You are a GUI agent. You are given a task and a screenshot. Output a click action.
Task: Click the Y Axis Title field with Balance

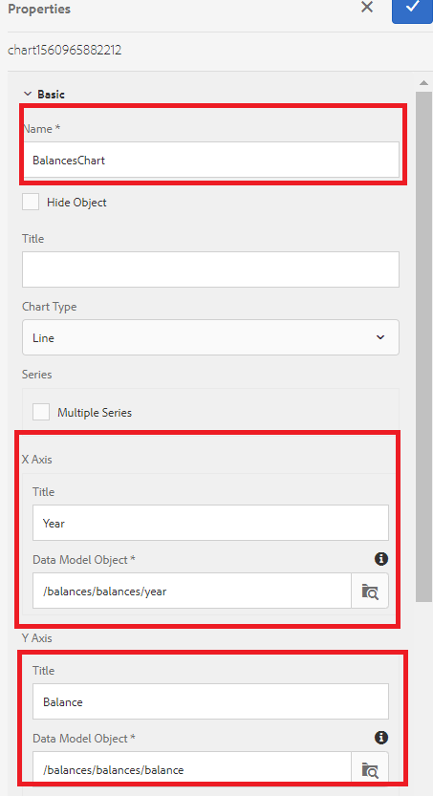click(210, 701)
